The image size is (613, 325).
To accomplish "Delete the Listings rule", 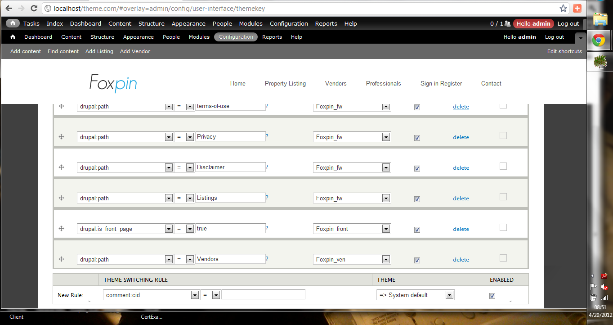I will tap(461, 199).
